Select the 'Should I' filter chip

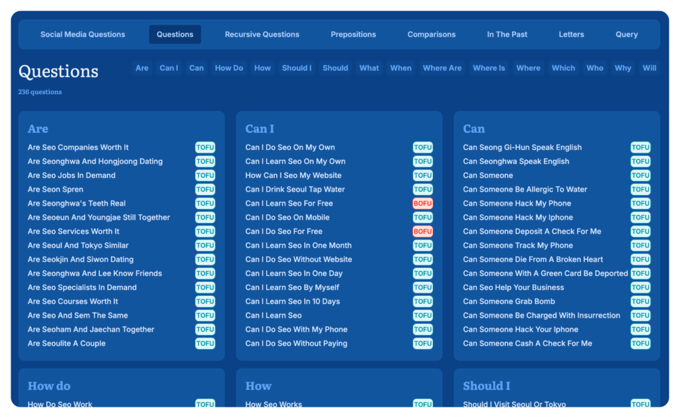tap(296, 68)
